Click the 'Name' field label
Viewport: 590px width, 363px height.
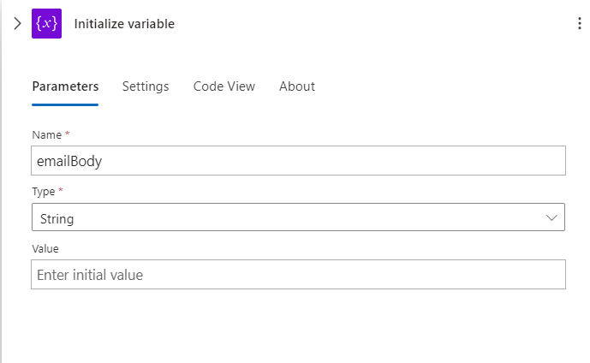tap(46, 134)
